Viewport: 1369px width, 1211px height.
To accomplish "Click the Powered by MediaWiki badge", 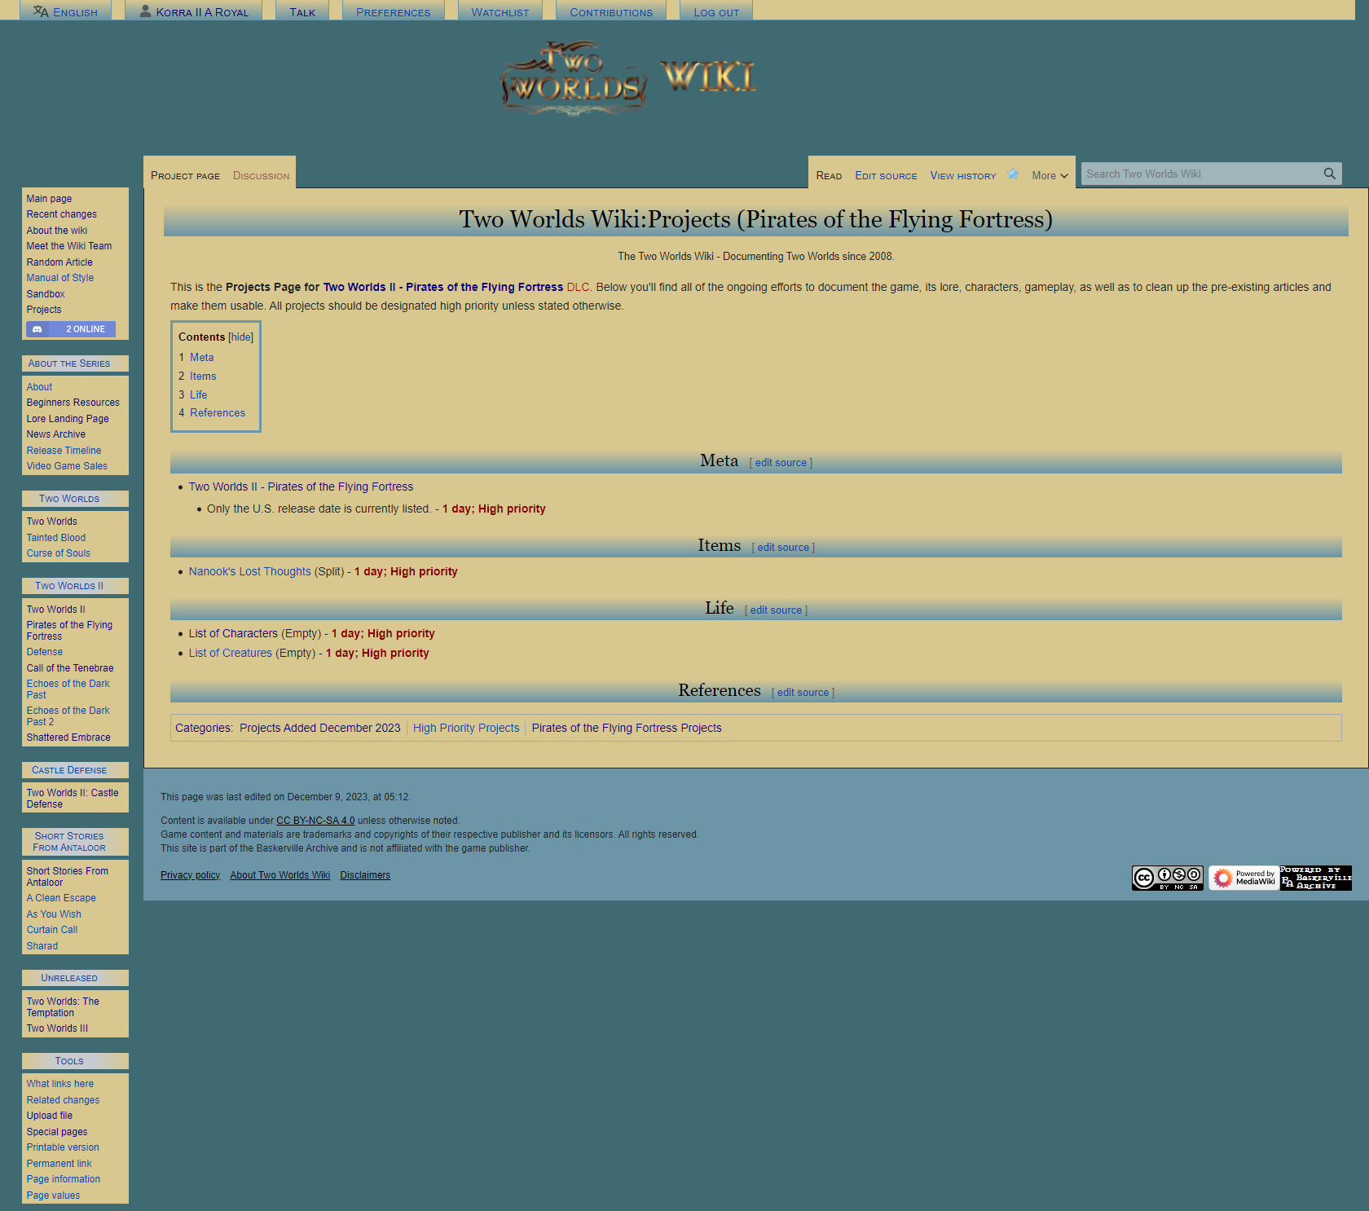I will coord(1244,878).
